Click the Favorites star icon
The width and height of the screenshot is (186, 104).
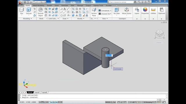[146, 2]
